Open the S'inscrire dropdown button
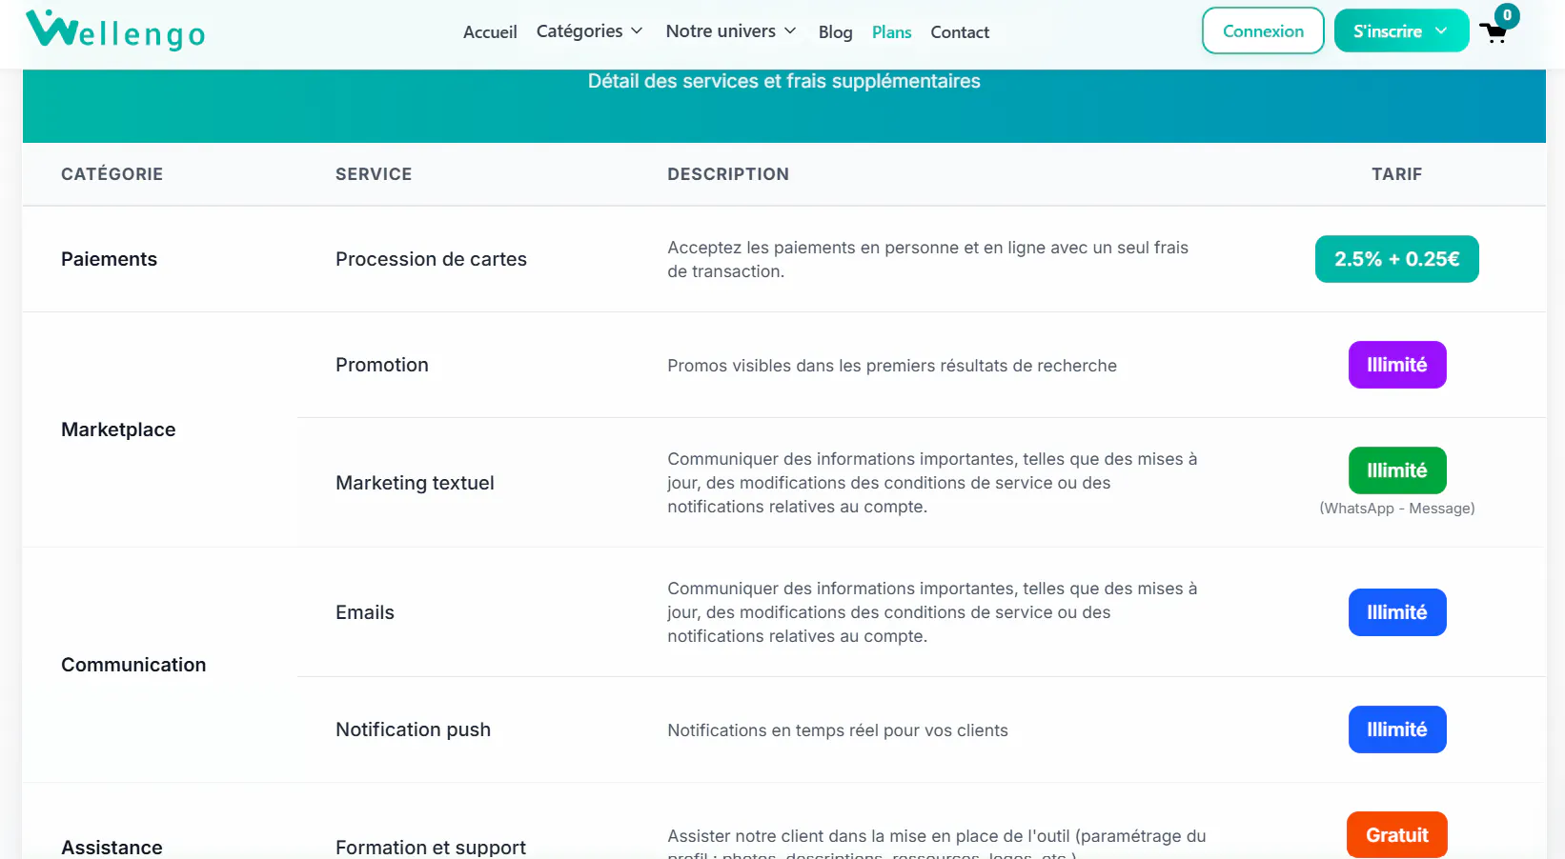 [1401, 31]
